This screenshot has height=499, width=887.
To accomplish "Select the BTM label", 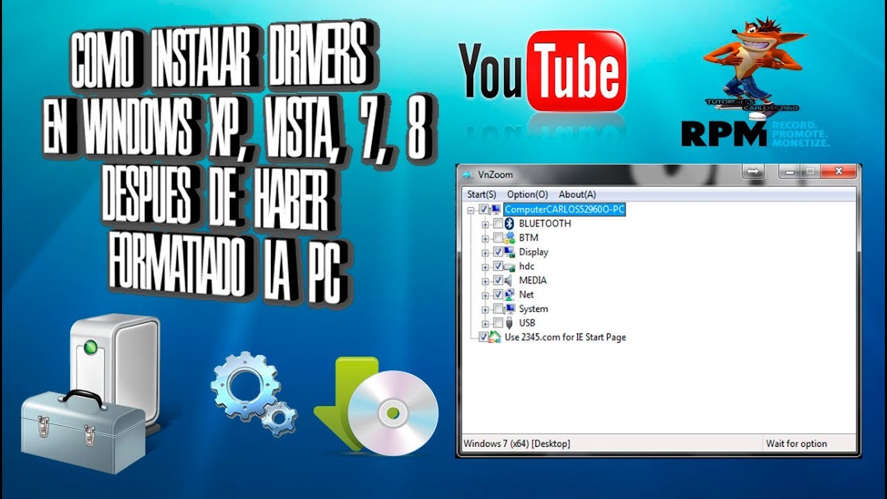I will 529,238.
